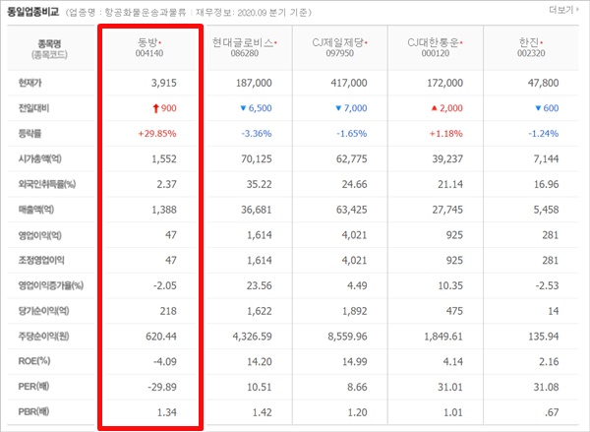Select the 외국인취득률(%) row label
Image resolution: width=590 pixels, height=432 pixels.
coord(47,184)
